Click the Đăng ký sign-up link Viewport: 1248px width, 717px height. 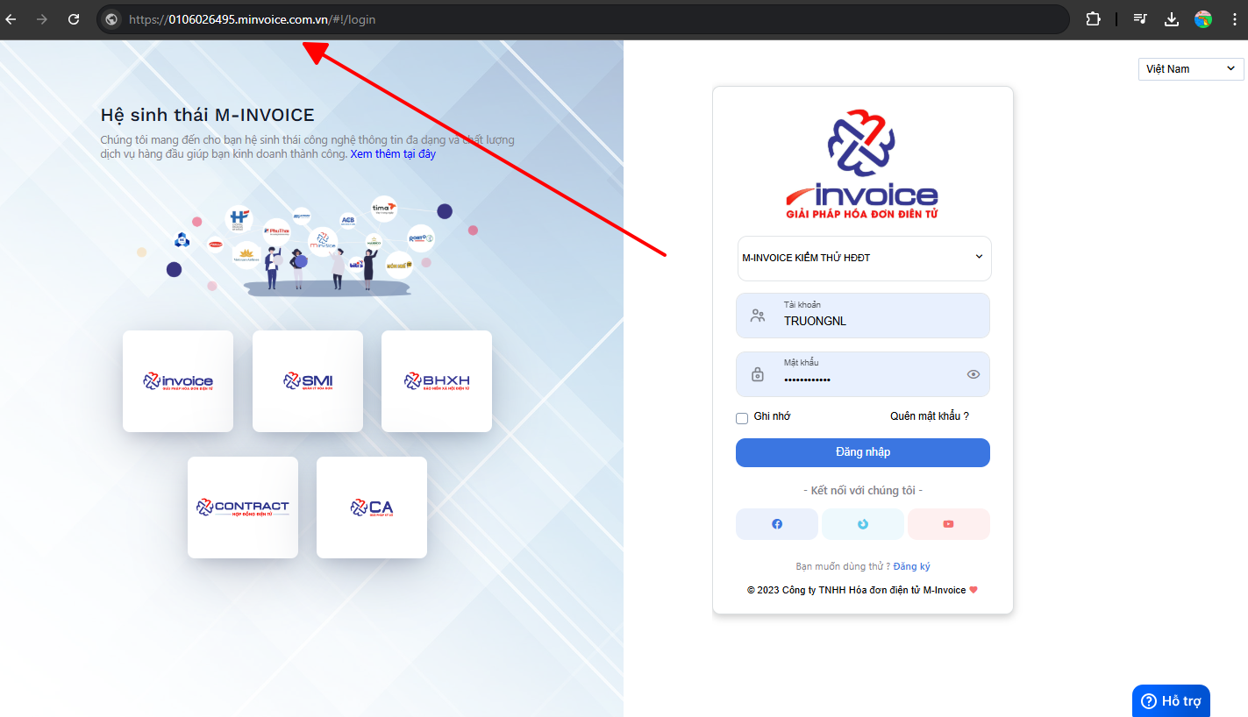(x=912, y=566)
